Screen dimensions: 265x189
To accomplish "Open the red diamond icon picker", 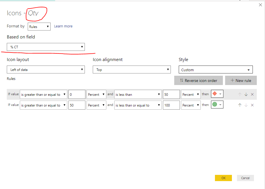I will 217,94.
